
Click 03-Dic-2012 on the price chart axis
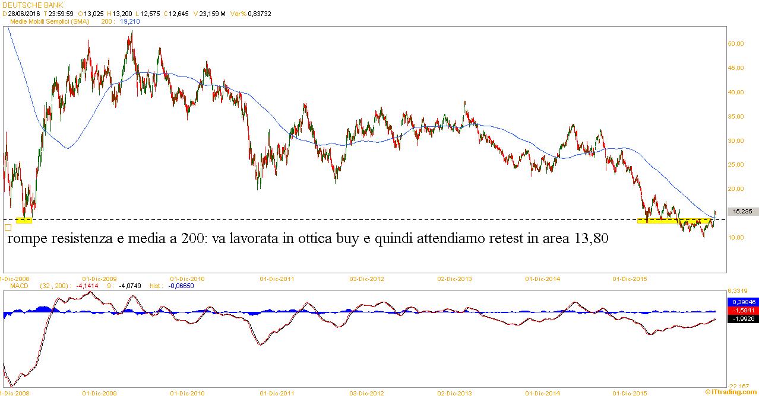[367, 278]
